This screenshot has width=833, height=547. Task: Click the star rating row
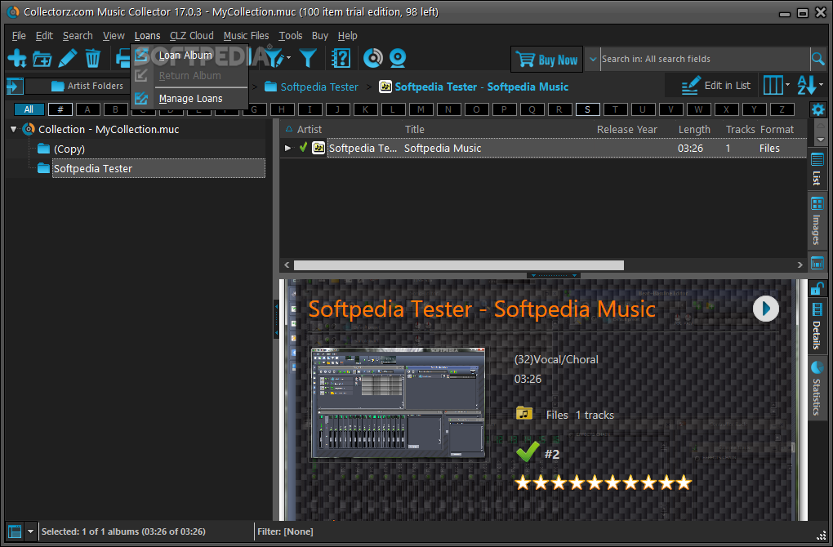[603, 483]
